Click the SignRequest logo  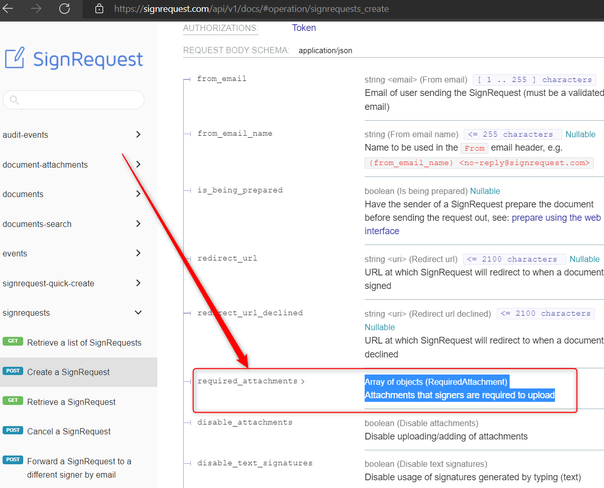click(x=74, y=58)
